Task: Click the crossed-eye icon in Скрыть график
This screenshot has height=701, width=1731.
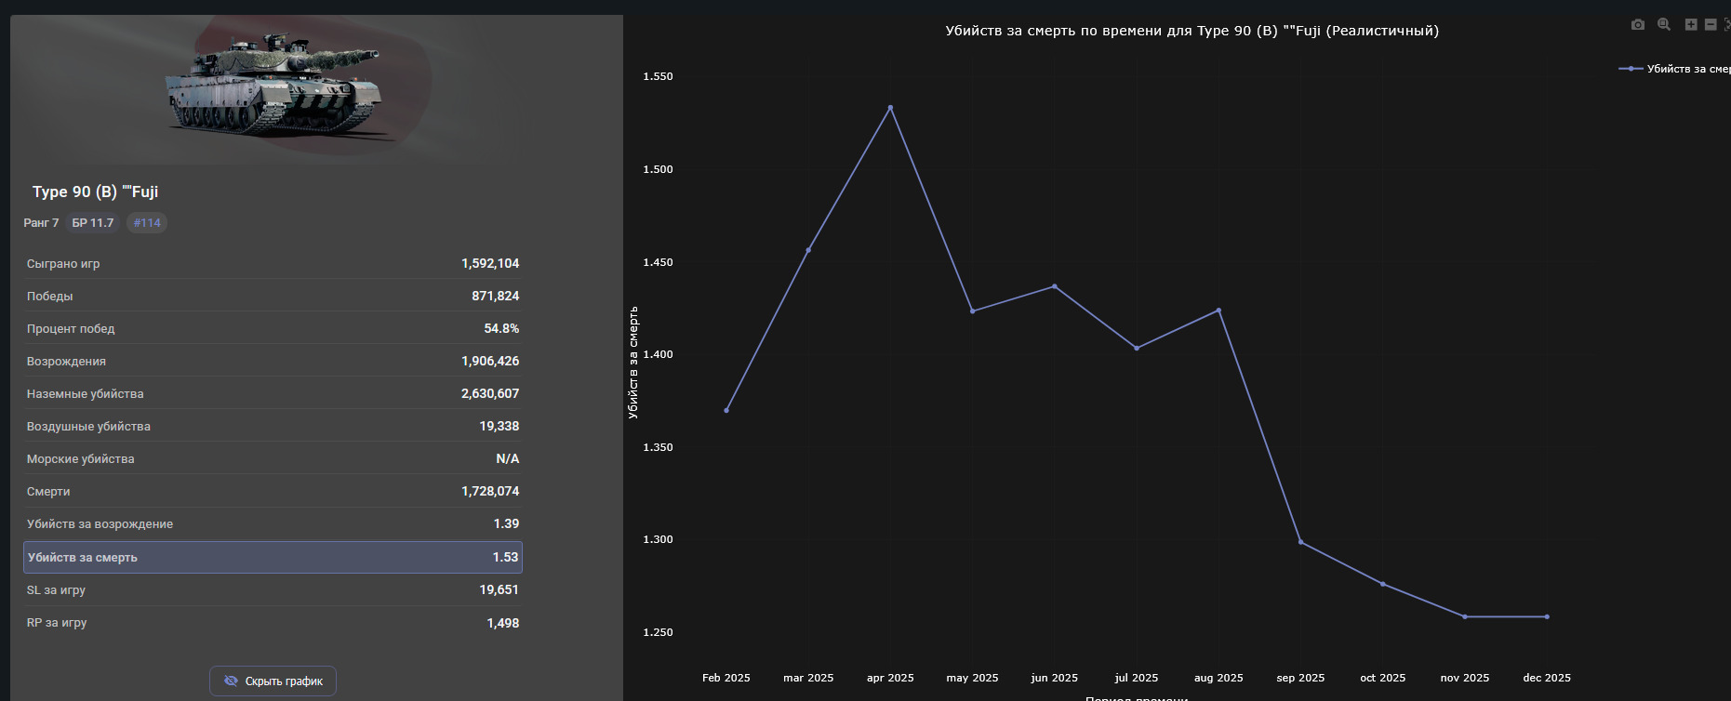Action: click(232, 681)
